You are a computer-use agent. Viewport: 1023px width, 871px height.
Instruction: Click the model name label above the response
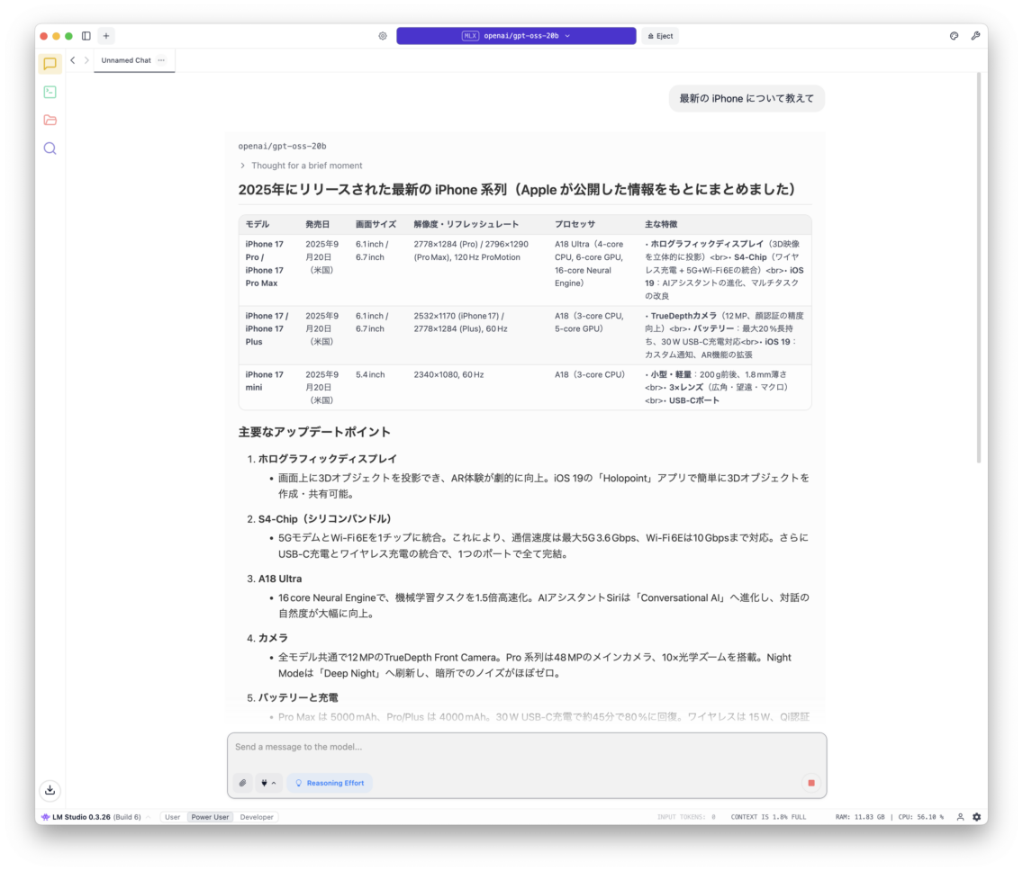[x=282, y=146]
